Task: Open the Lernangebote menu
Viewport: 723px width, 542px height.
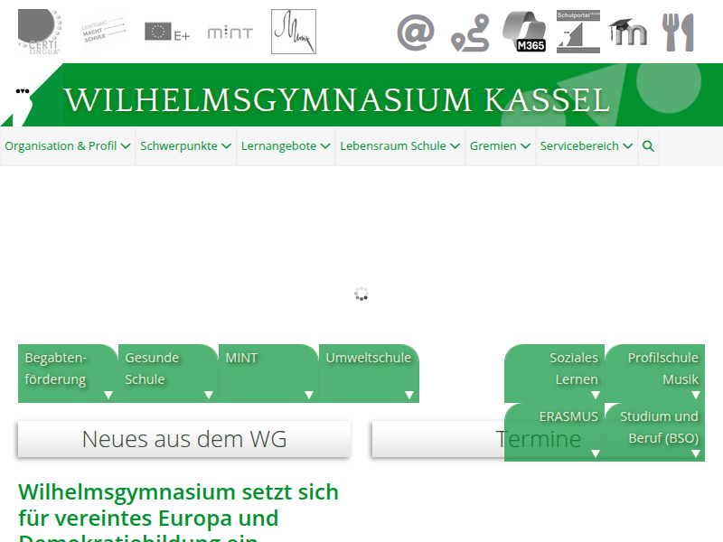Action: point(286,146)
